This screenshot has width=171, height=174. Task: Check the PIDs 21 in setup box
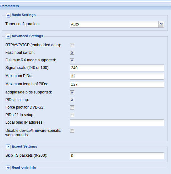(72, 115)
